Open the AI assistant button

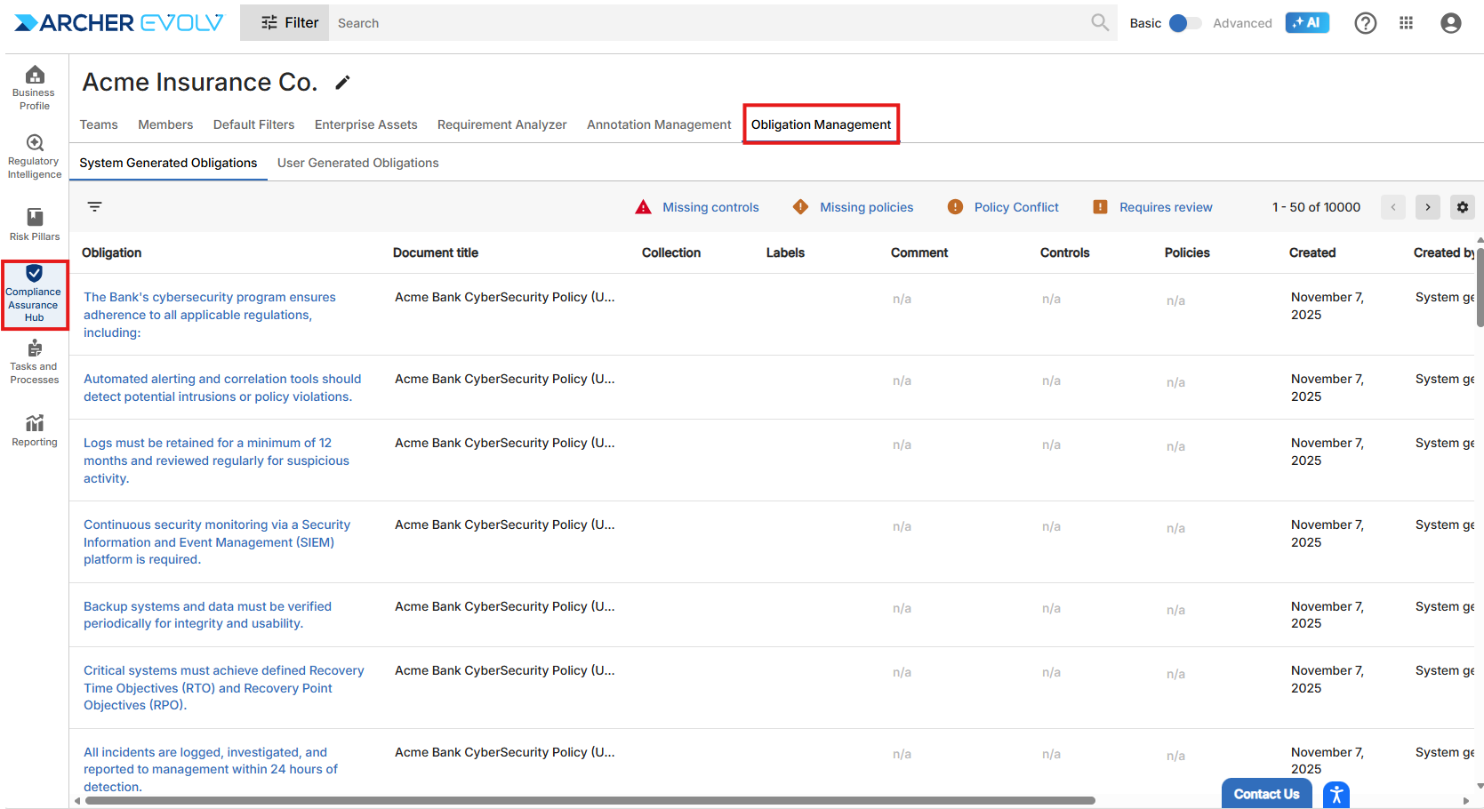1306,23
